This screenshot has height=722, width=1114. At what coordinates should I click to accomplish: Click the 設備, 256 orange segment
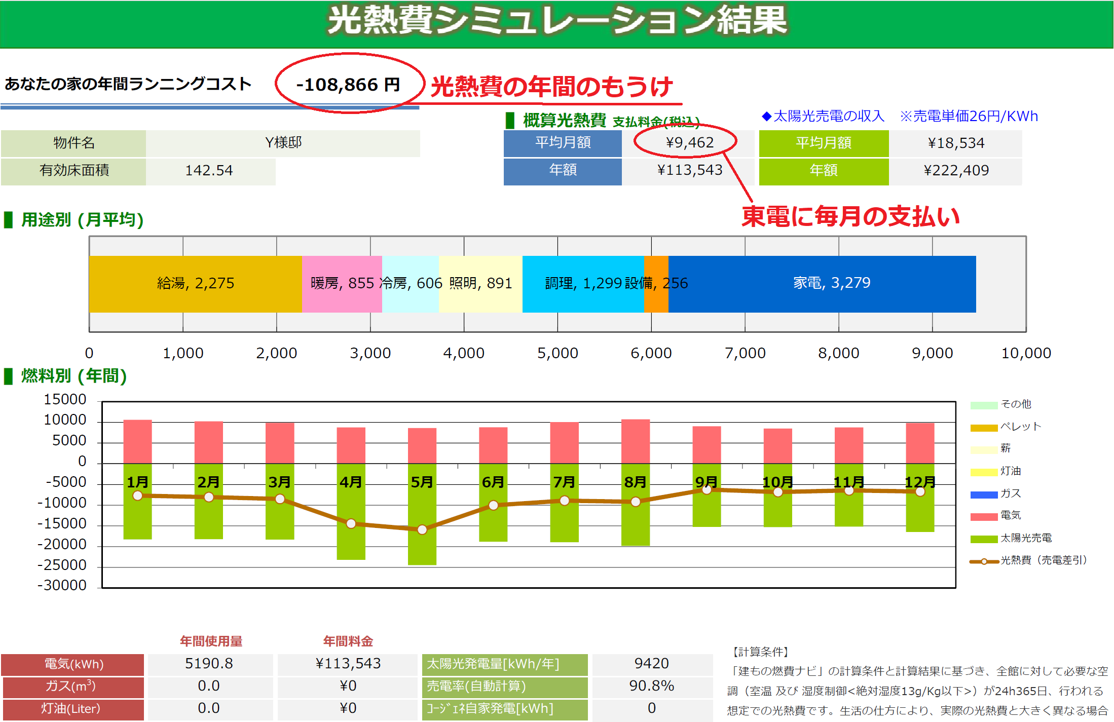(x=656, y=284)
